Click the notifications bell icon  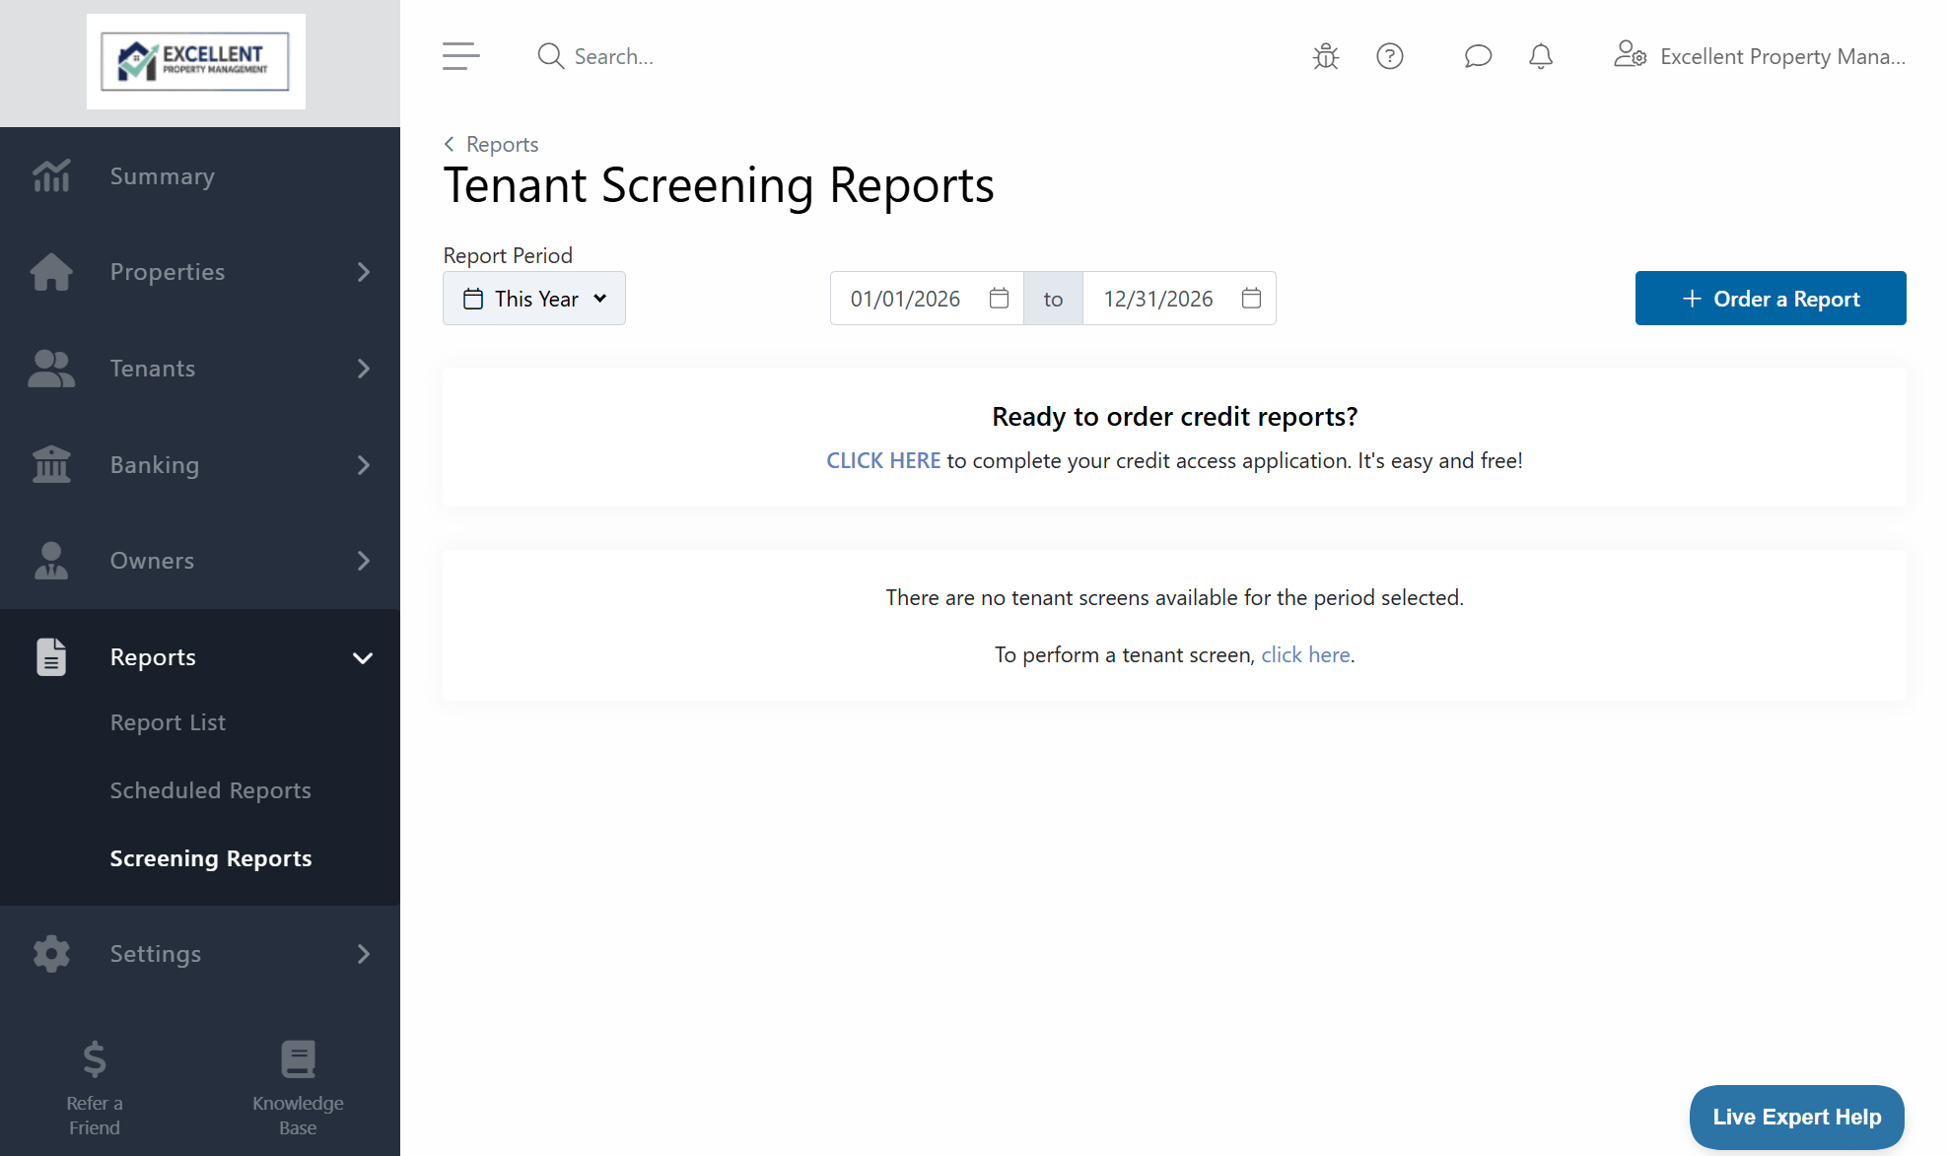point(1541,56)
